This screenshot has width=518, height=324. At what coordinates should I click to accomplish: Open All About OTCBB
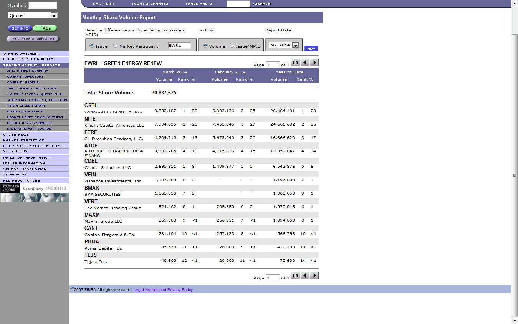point(35,180)
